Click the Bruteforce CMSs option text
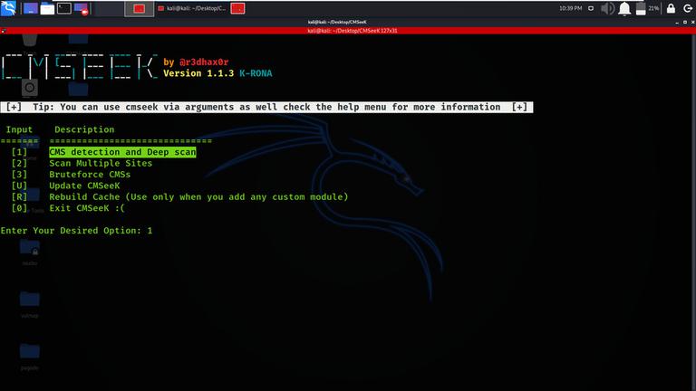This screenshot has height=391, width=696. click(x=90, y=174)
